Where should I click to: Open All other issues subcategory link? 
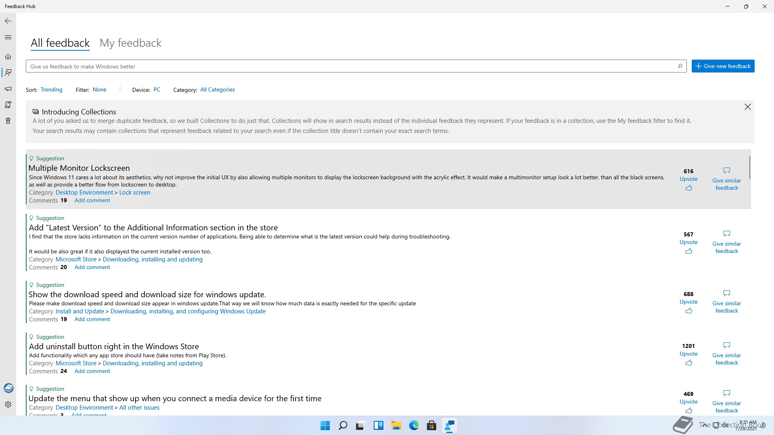[x=139, y=408]
